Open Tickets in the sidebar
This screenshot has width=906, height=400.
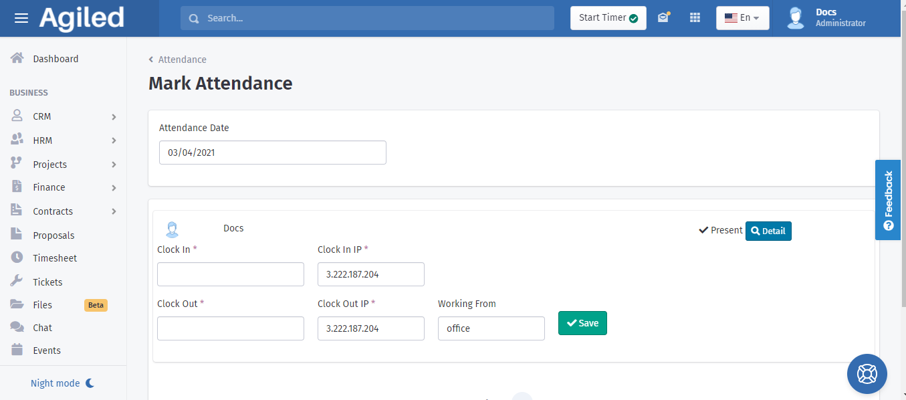(x=47, y=282)
